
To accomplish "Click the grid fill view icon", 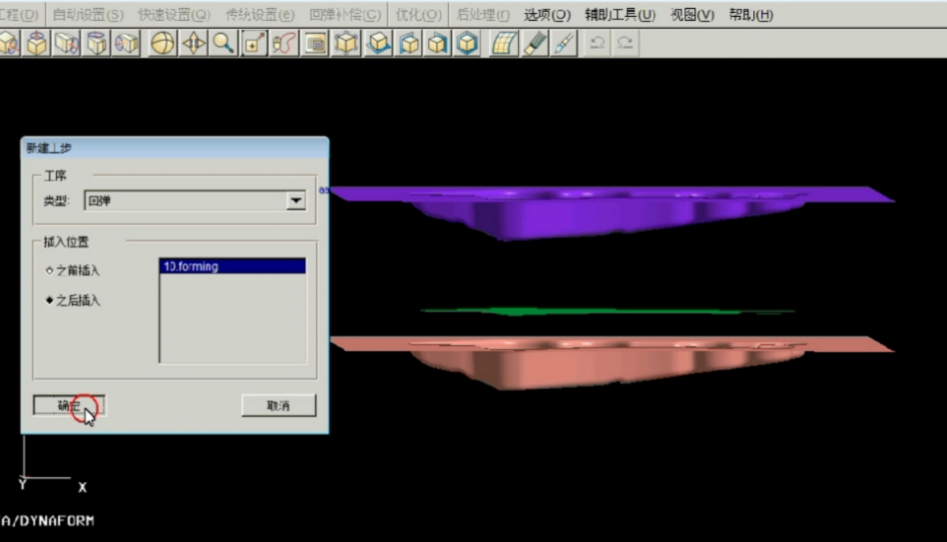I will coord(315,43).
